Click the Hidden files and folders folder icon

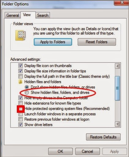tap(21, 82)
